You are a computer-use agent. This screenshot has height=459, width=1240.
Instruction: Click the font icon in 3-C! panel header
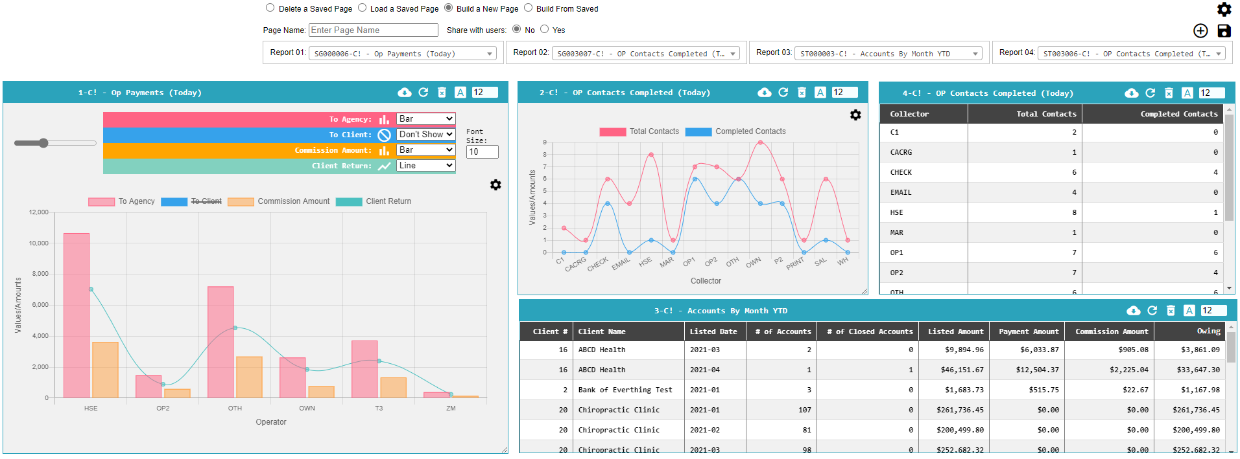pos(1189,311)
